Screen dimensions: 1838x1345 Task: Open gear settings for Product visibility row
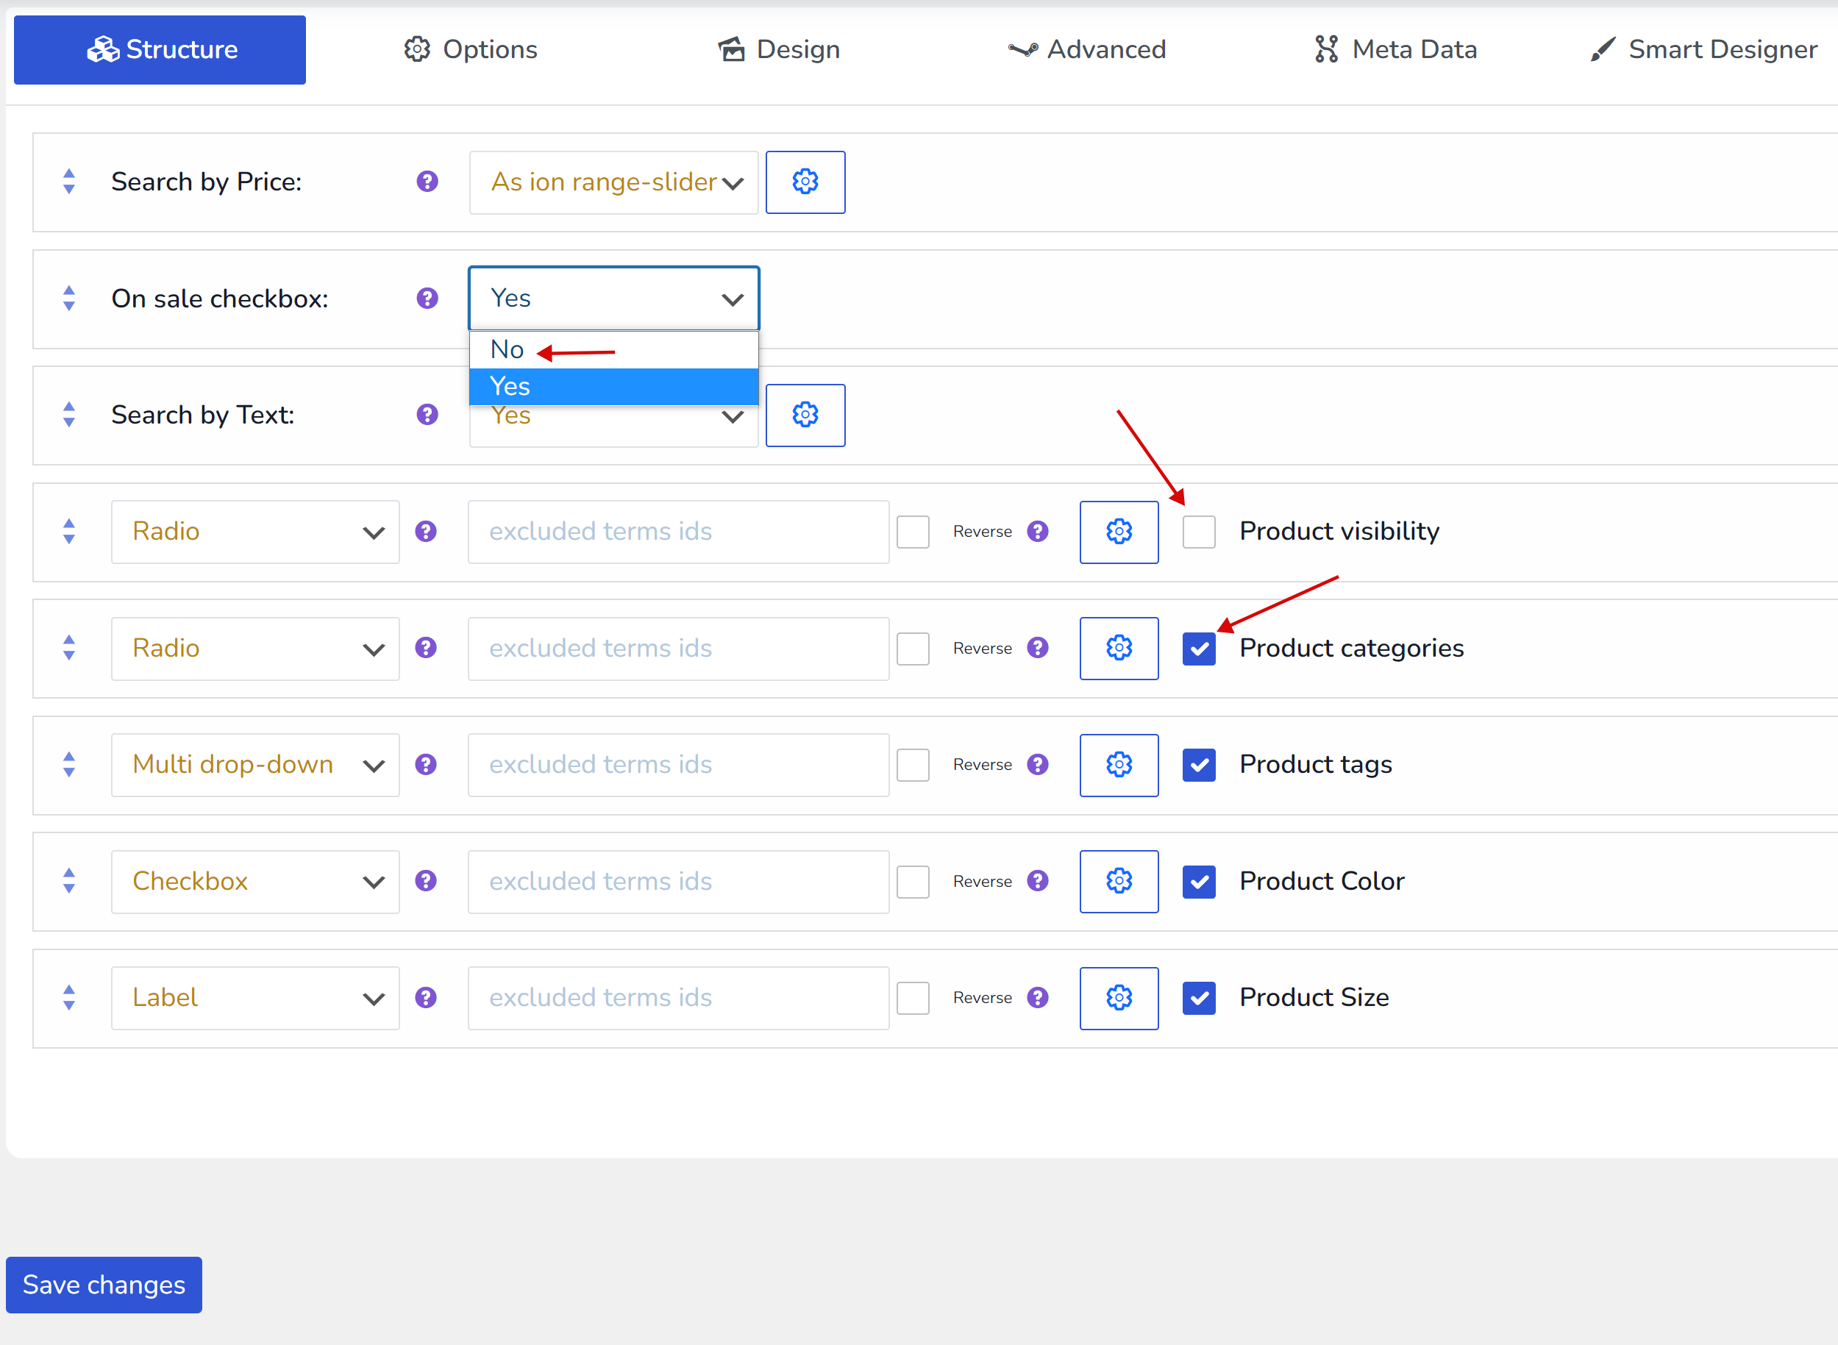coord(1118,532)
